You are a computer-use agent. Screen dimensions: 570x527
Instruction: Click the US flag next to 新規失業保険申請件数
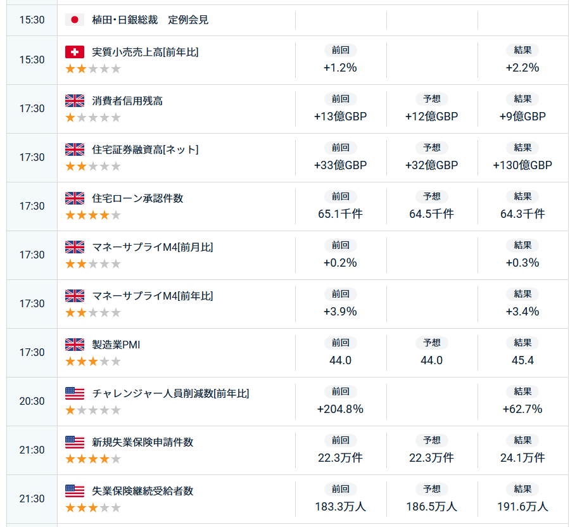click(75, 442)
